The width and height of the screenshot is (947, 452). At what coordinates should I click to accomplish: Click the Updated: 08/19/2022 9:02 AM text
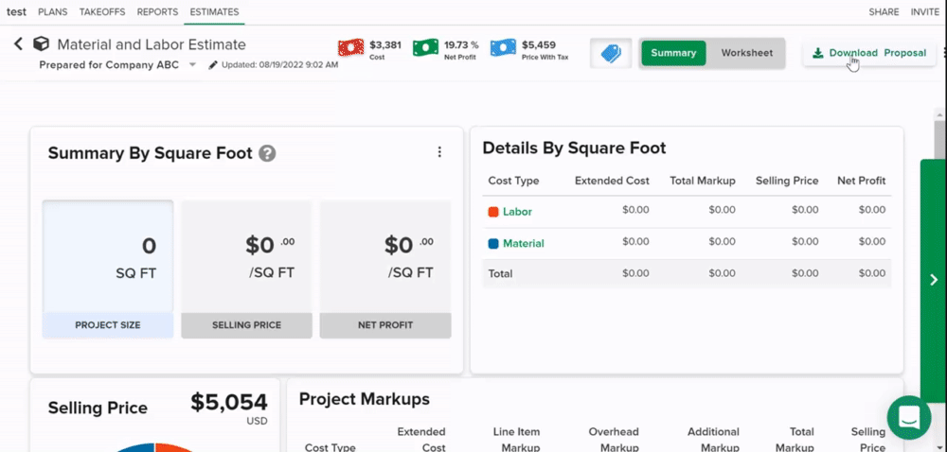point(279,65)
